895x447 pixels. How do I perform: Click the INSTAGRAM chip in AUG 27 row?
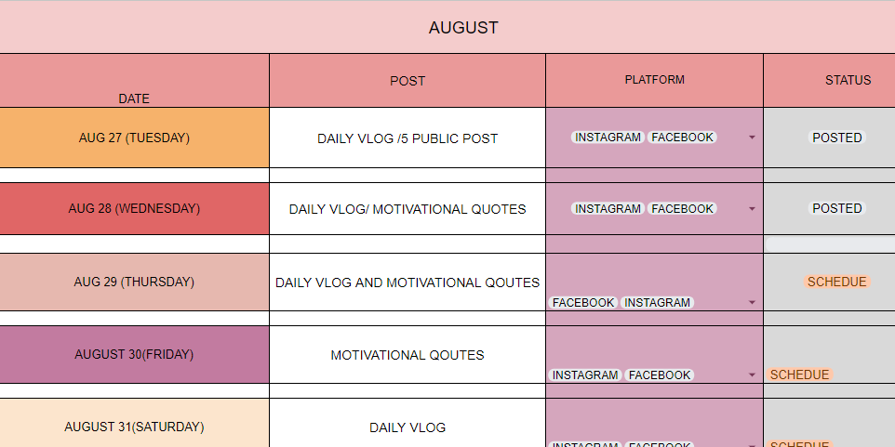(x=608, y=138)
